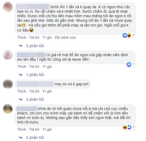
Task: Click the haha reaction icon on last comment
Action: 125,127
